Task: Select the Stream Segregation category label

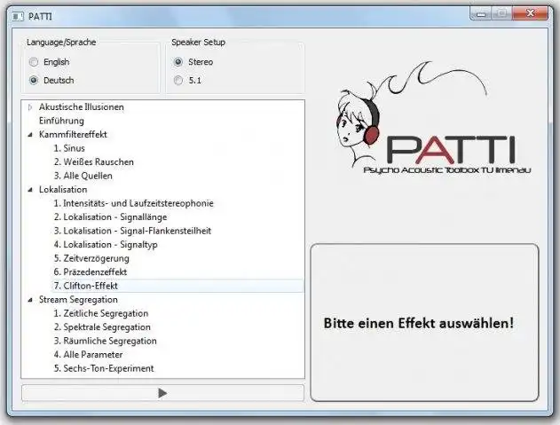Action: 78,300
